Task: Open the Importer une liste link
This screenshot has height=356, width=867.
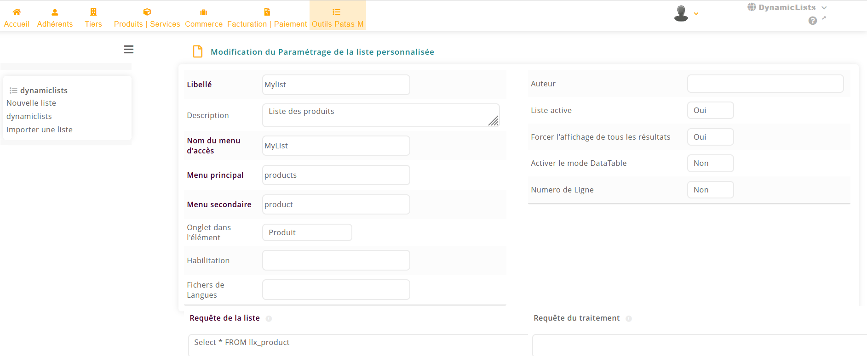Action: (x=40, y=130)
